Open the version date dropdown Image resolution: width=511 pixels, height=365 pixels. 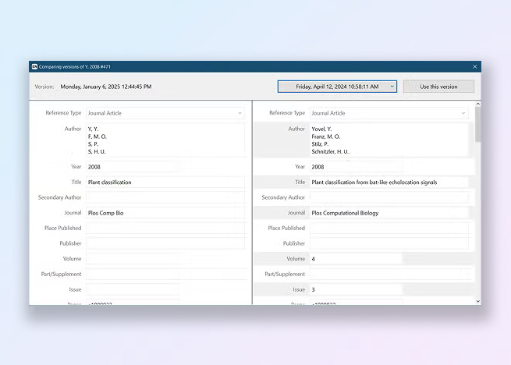pyautogui.click(x=337, y=87)
